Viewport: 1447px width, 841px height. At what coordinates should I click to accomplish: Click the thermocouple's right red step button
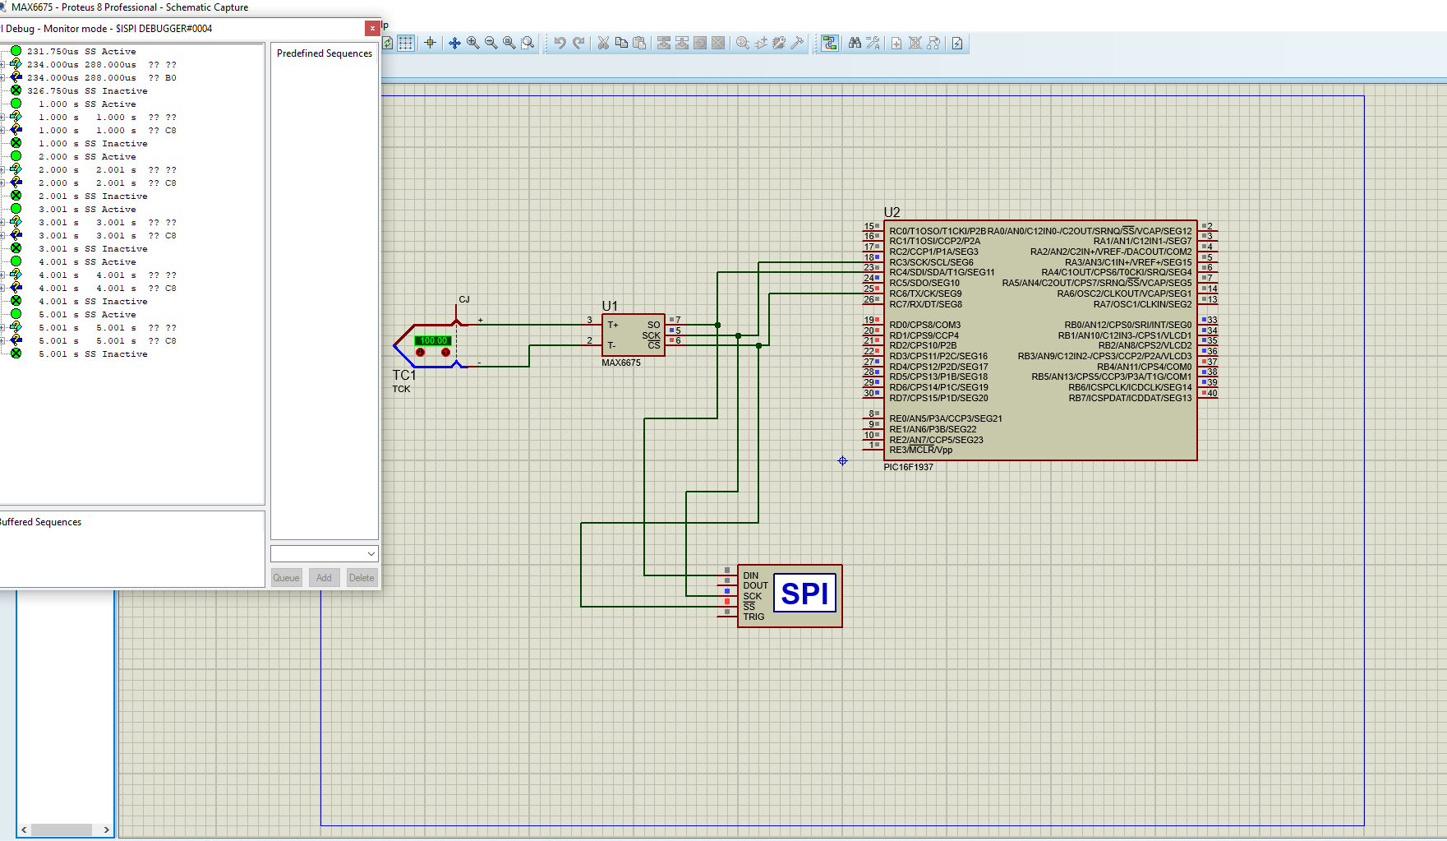(x=445, y=352)
